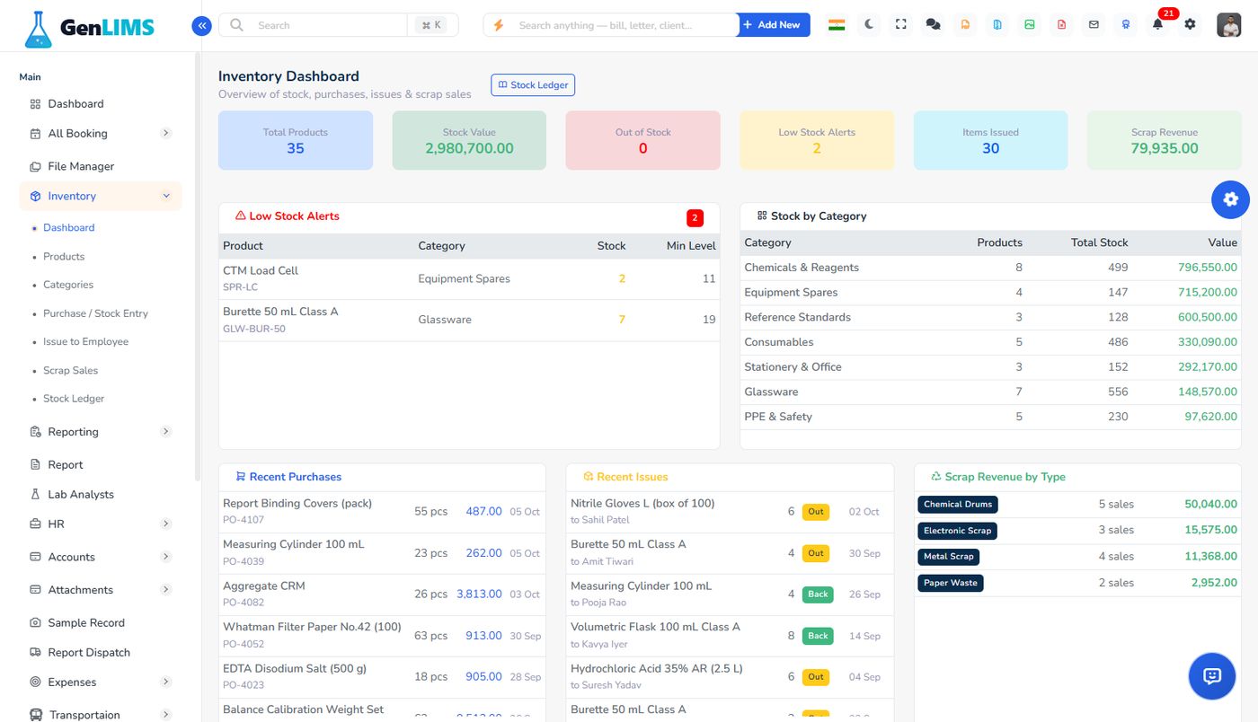Viewport: 1258px width, 722px height.
Task: Open Sample Record in sidebar
Action: 86,623
